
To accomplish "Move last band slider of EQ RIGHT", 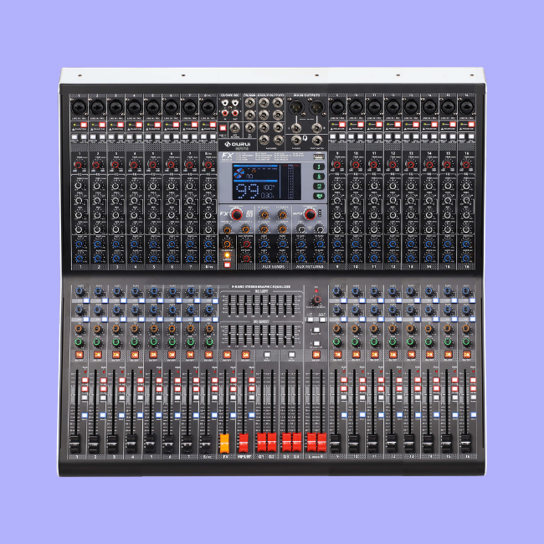I will 293,336.
